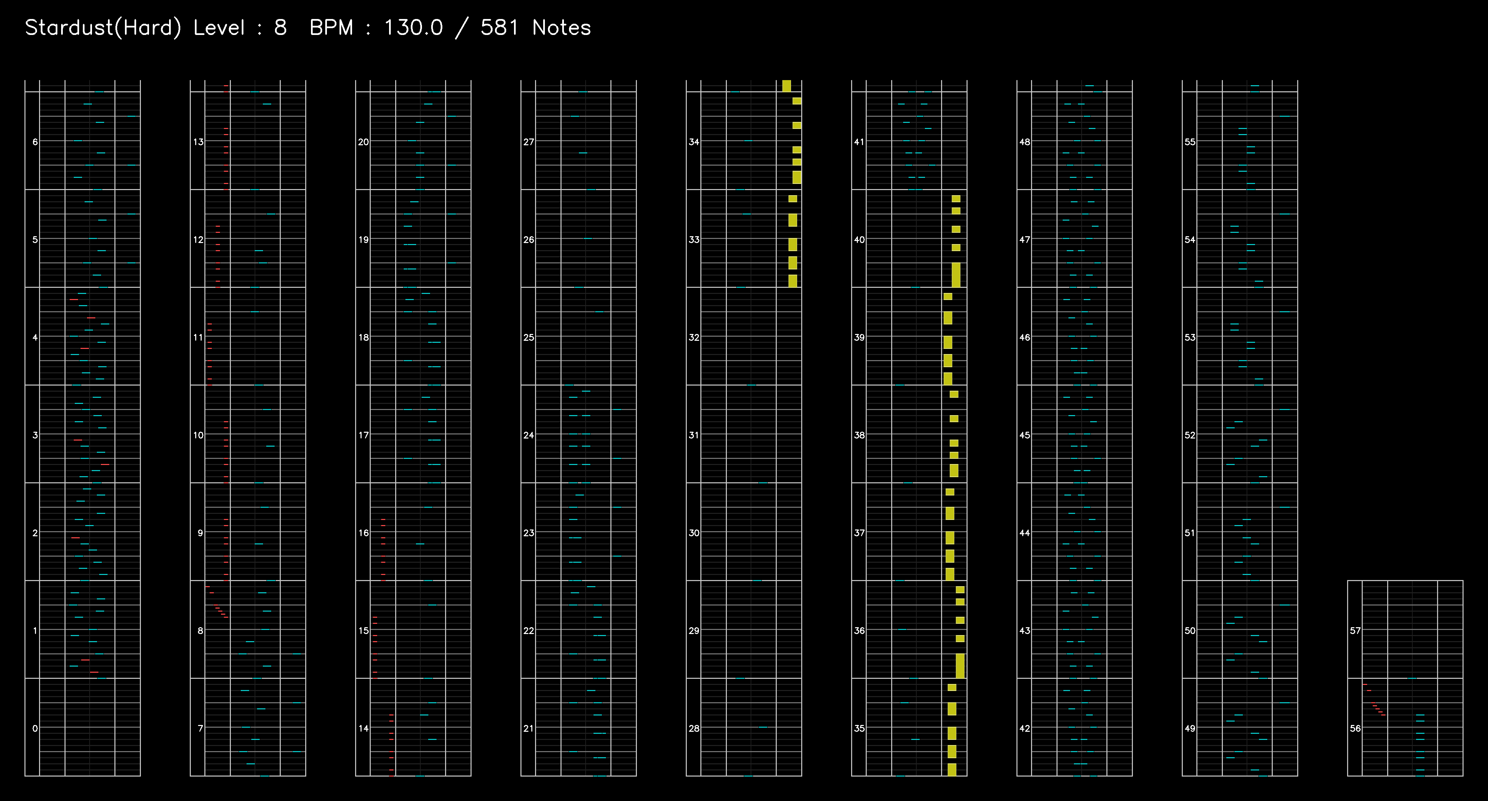Click measure number 30 label
Viewport: 1488px width, 801px height.
pos(694,533)
